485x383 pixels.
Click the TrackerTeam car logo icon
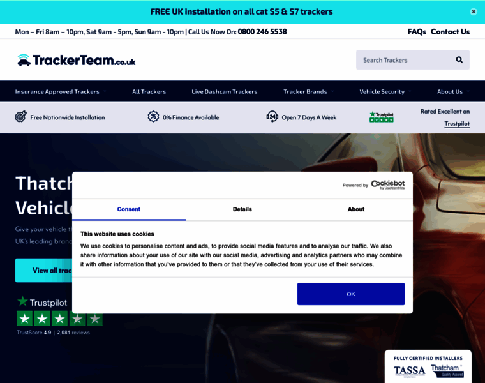(24, 60)
